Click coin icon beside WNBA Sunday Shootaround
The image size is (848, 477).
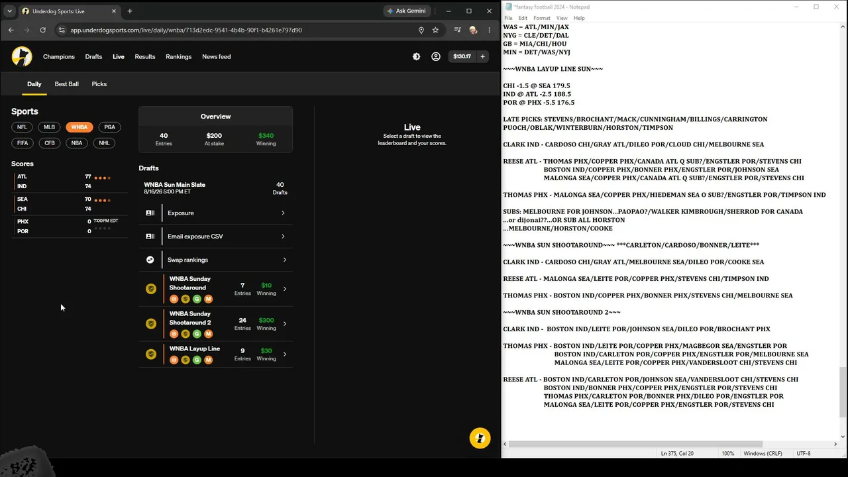[x=151, y=289]
